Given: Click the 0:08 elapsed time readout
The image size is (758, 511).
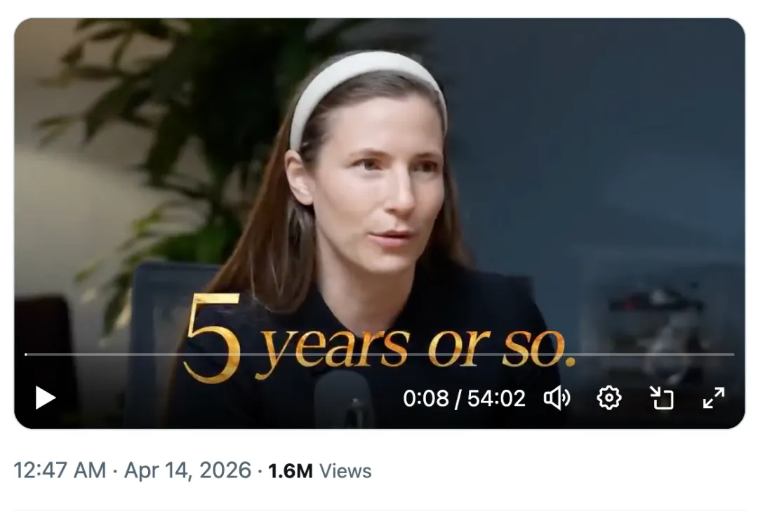Looking at the screenshot, I should (x=426, y=398).
